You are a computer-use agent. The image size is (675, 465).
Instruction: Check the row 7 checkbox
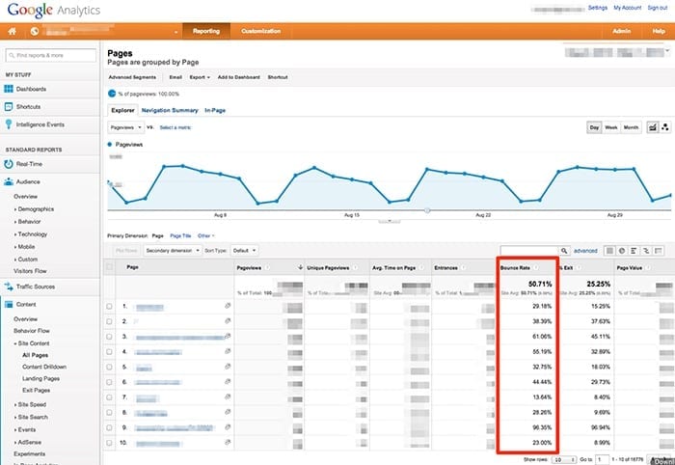coord(109,397)
